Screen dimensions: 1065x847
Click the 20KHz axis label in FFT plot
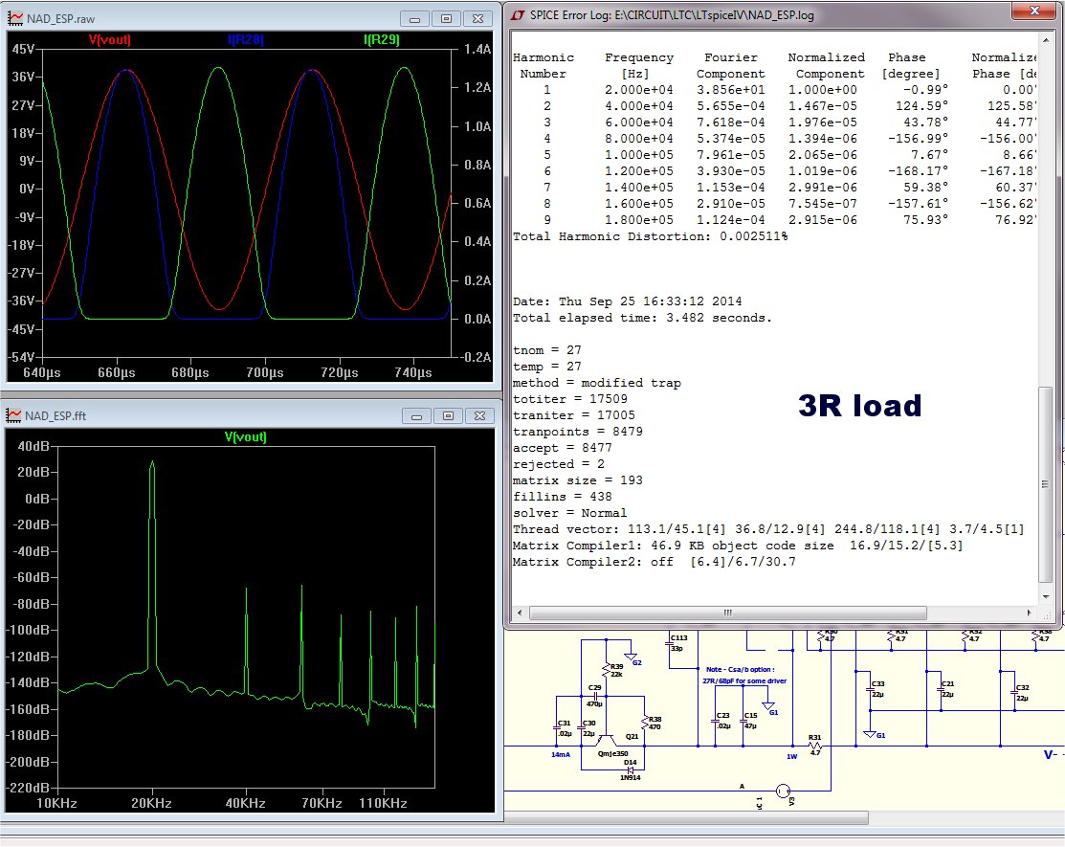[151, 803]
